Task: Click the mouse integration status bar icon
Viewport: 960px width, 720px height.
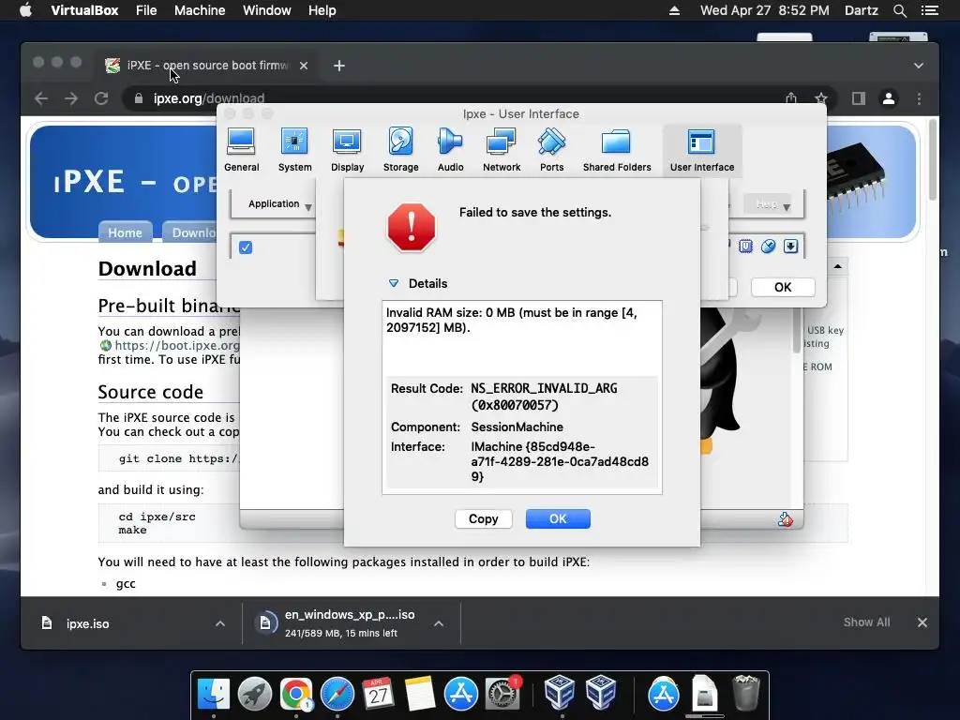Action: 769,247
